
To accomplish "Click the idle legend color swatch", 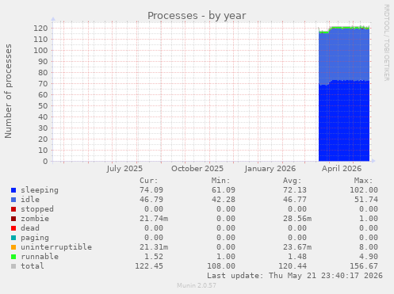I will tap(13, 200).
